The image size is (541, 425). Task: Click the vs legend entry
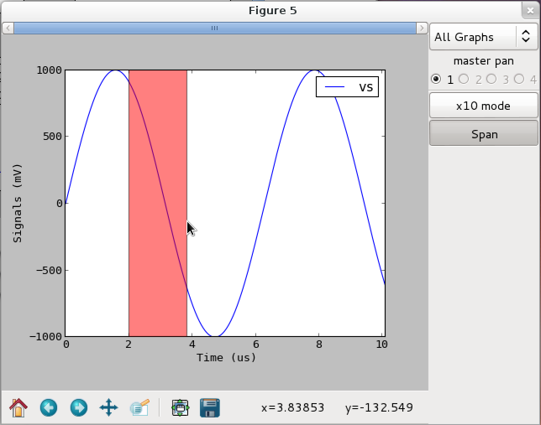[347, 87]
